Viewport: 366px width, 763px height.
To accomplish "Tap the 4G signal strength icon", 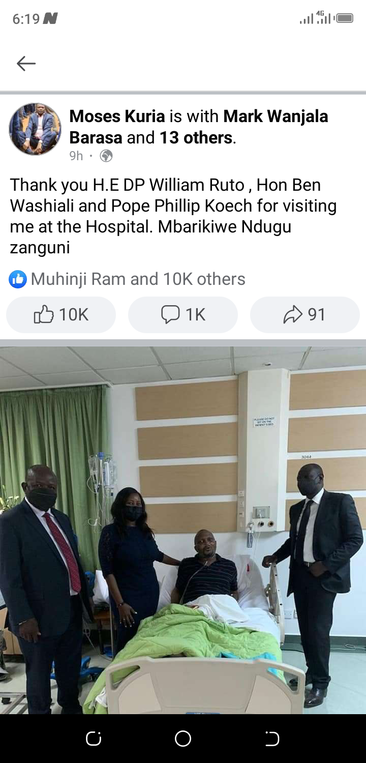I will (323, 18).
